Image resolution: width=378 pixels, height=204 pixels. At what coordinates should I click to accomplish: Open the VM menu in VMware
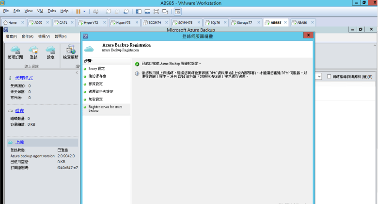(x=40, y=11)
